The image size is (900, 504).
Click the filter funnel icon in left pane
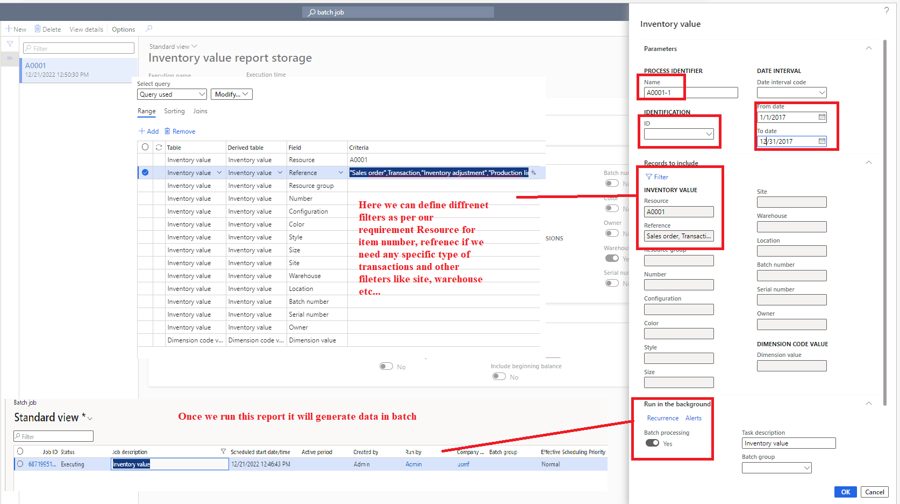pos(10,43)
